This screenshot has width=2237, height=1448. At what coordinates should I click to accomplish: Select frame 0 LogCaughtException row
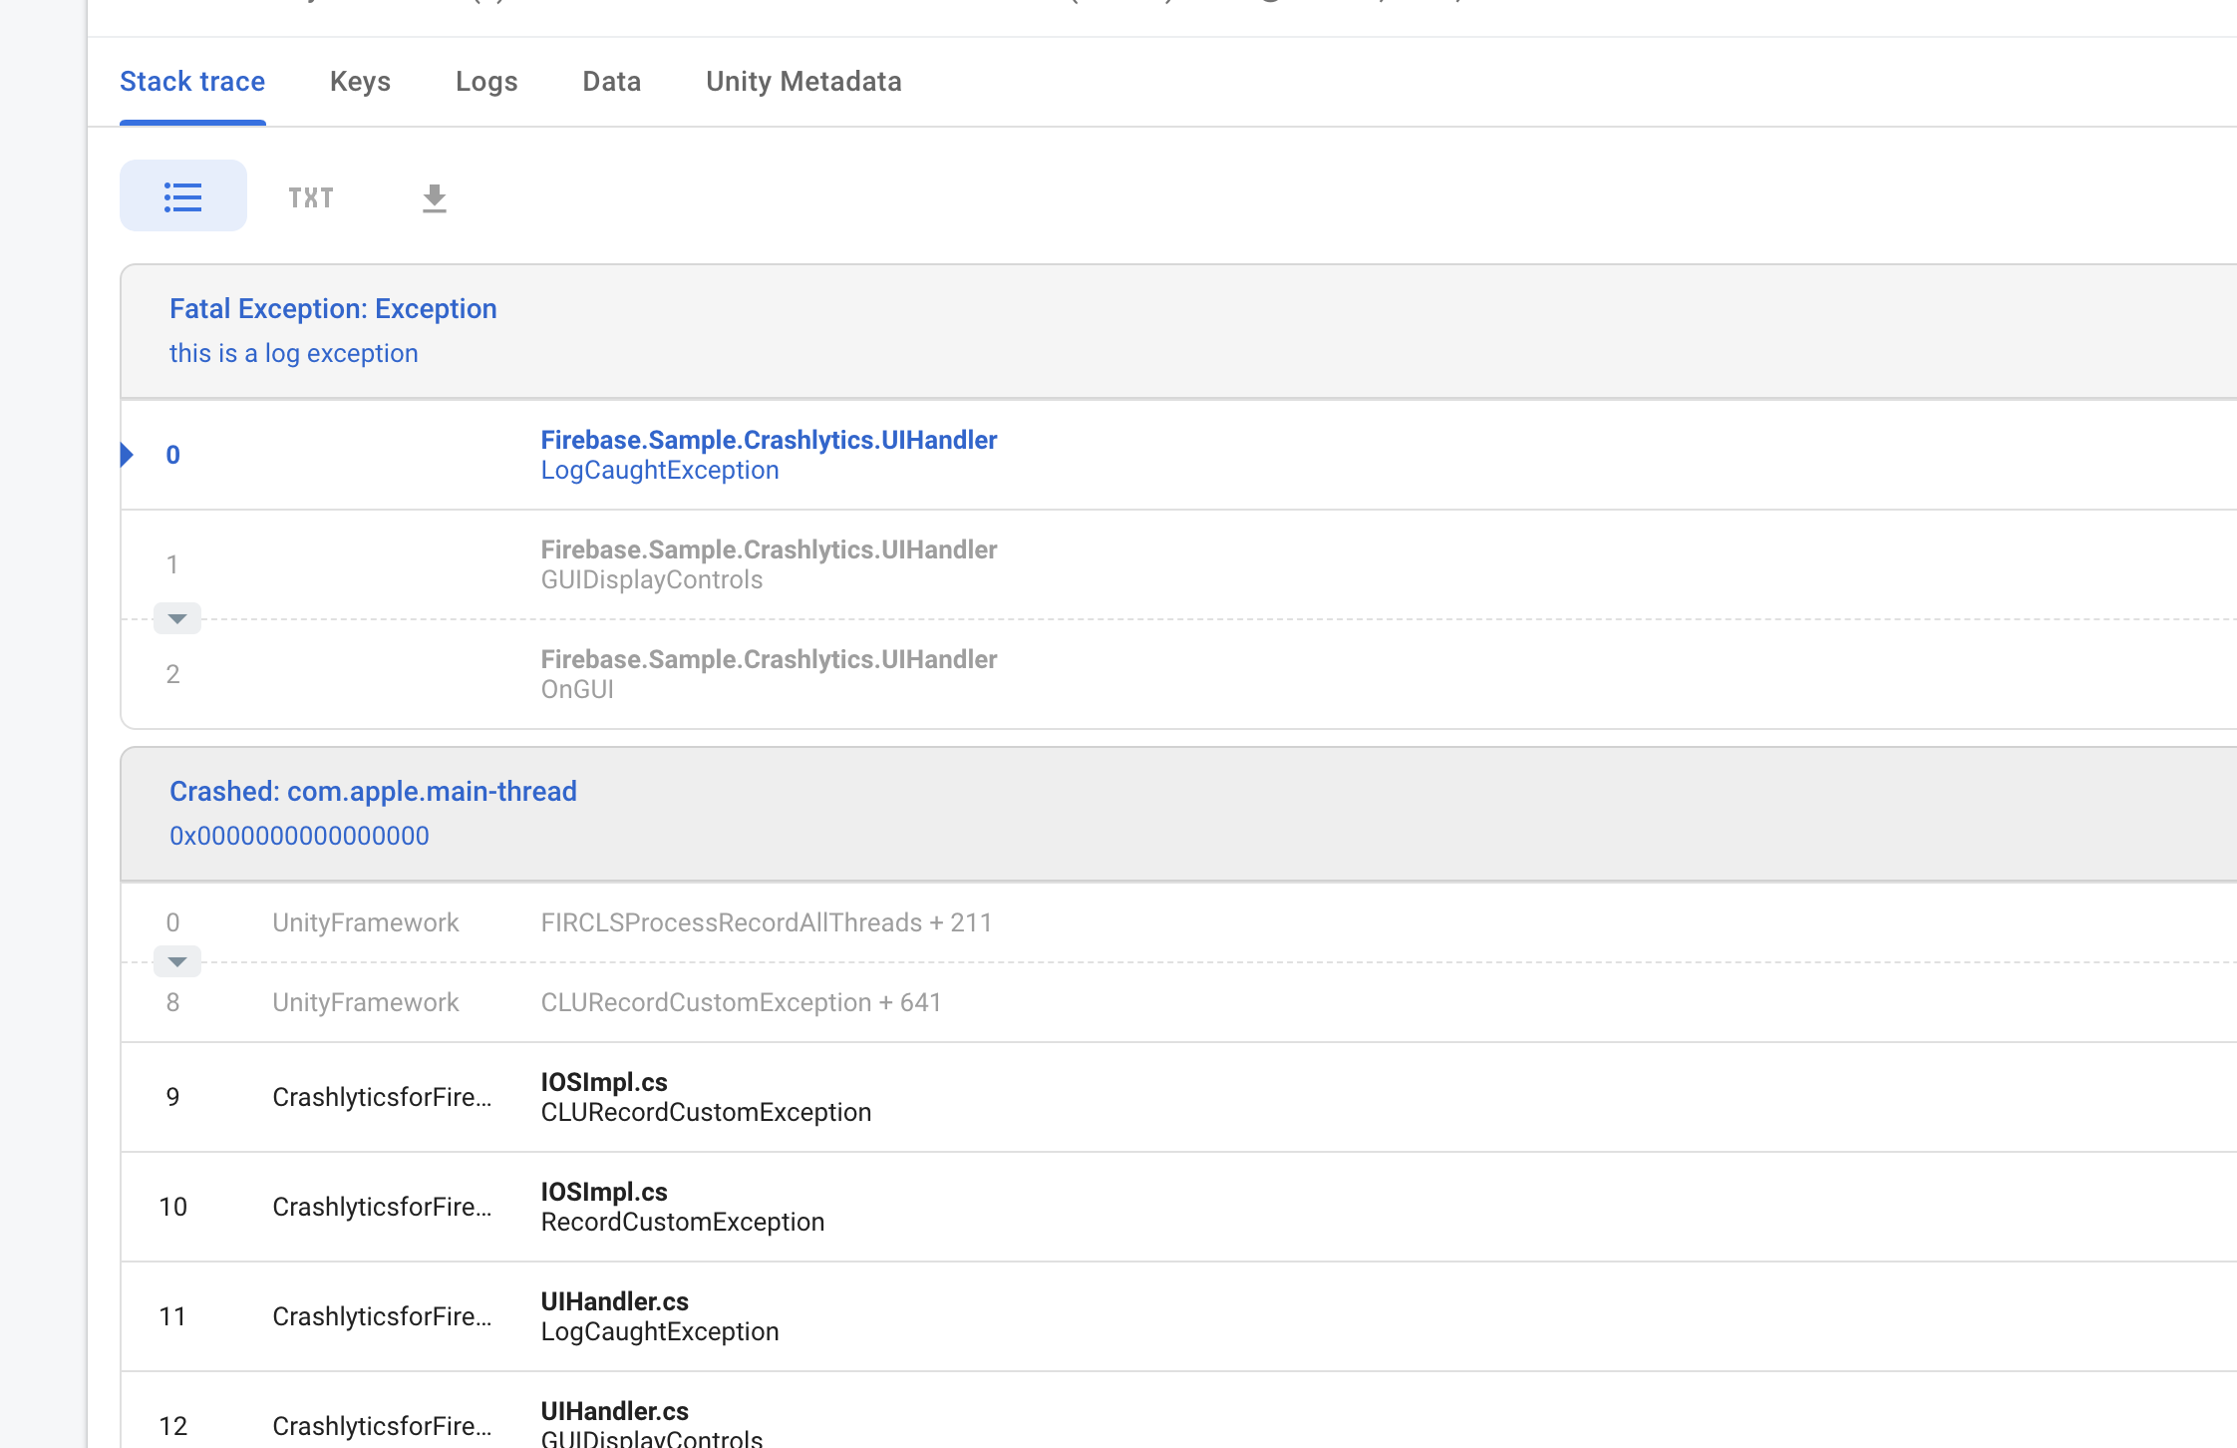pos(768,455)
